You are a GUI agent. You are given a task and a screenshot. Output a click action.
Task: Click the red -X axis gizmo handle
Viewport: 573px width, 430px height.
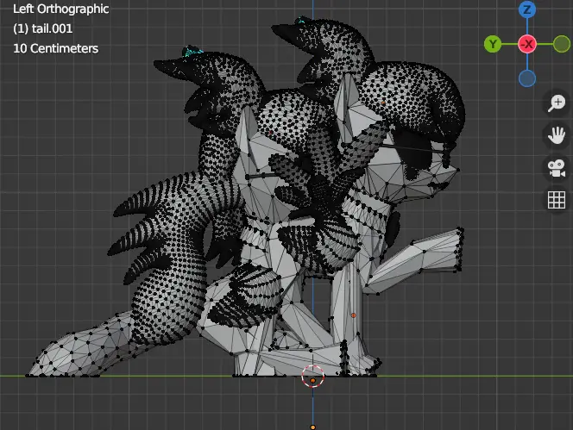(x=527, y=44)
